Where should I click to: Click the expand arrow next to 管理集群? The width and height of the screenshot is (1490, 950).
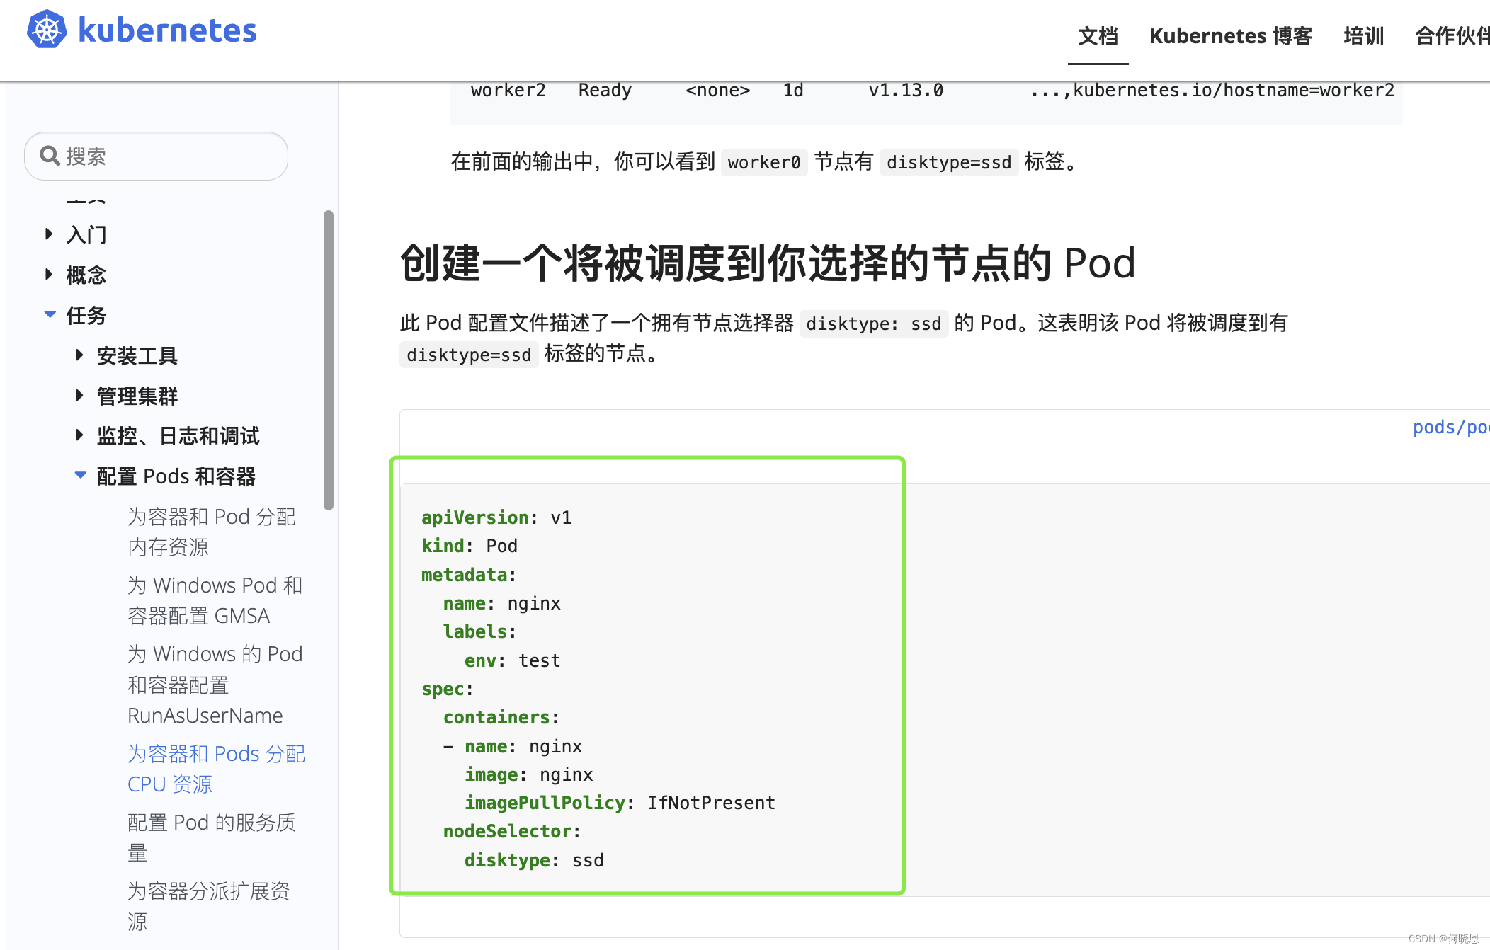pyautogui.click(x=79, y=395)
